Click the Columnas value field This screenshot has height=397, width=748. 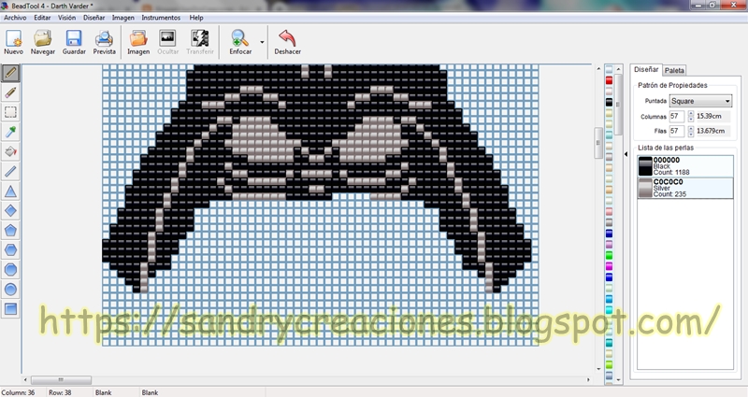click(x=677, y=116)
